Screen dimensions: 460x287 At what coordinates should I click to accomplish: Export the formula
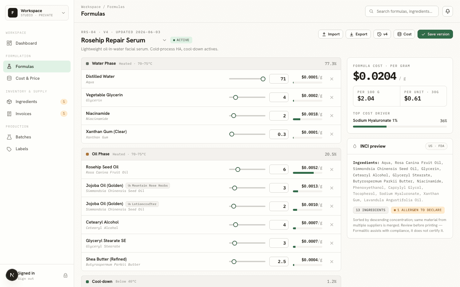[358, 34]
